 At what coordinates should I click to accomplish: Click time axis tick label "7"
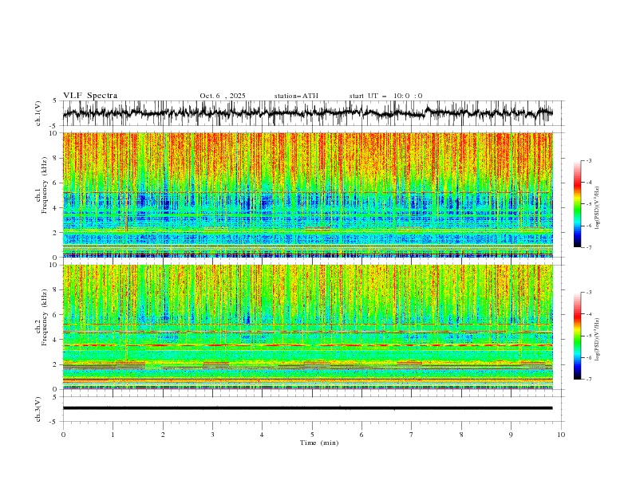pyautogui.click(x=411, y=435)
